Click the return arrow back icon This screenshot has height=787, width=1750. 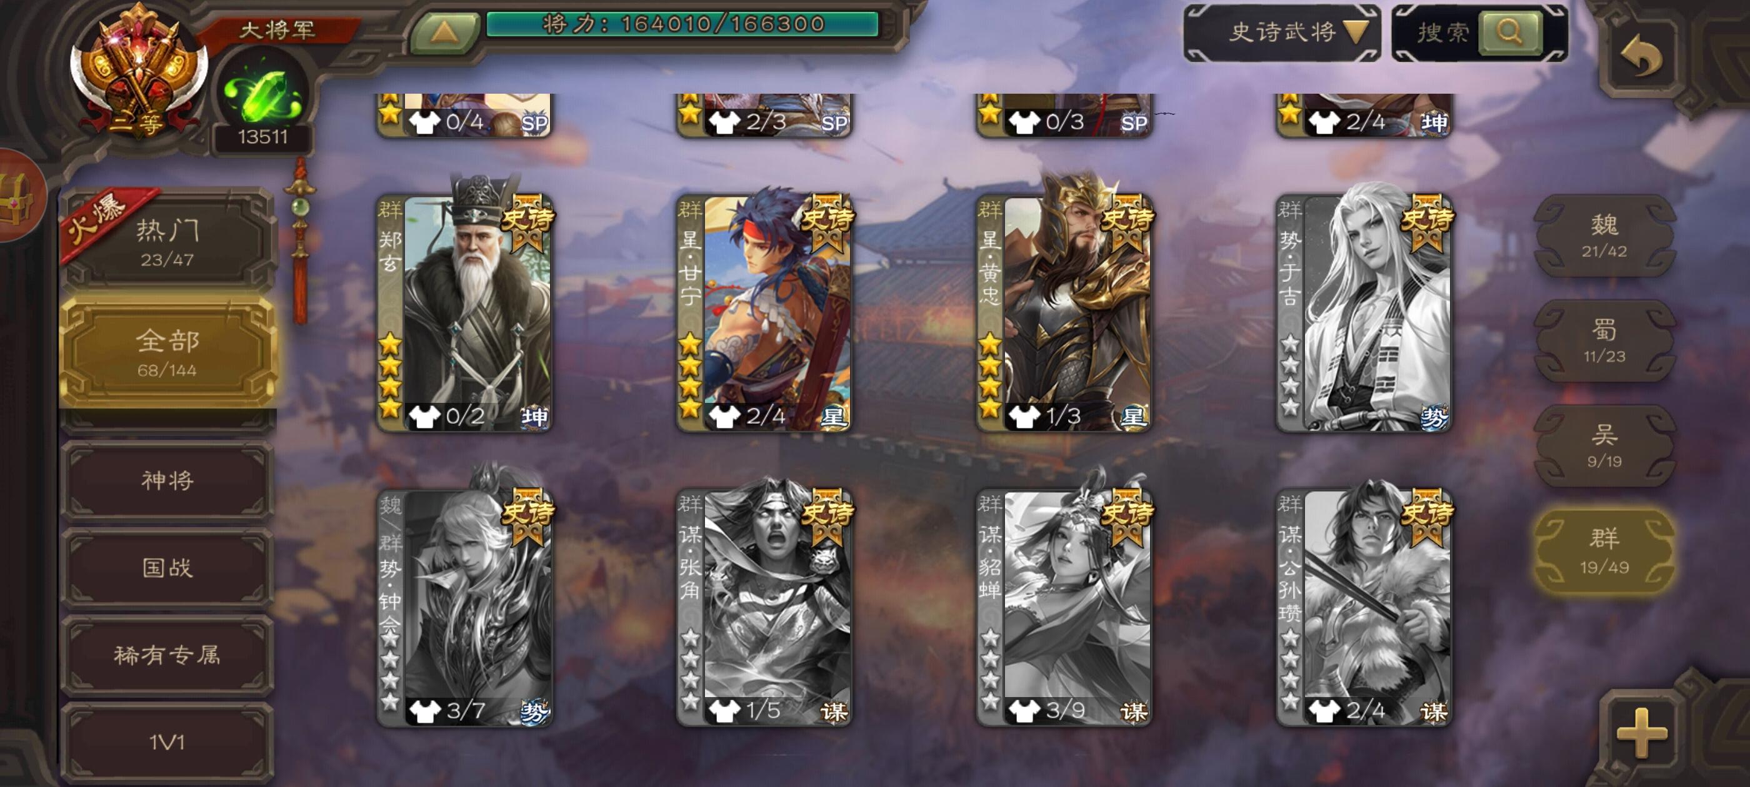[1642, 57]
